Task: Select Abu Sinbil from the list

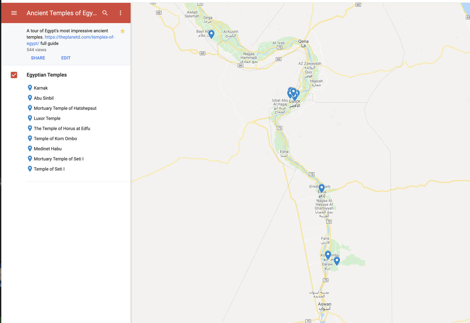Action: coord(43,98)
